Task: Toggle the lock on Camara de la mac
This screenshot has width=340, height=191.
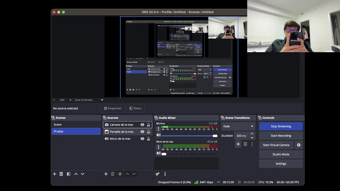Action: pyautogui.click(x=148, y=125)
